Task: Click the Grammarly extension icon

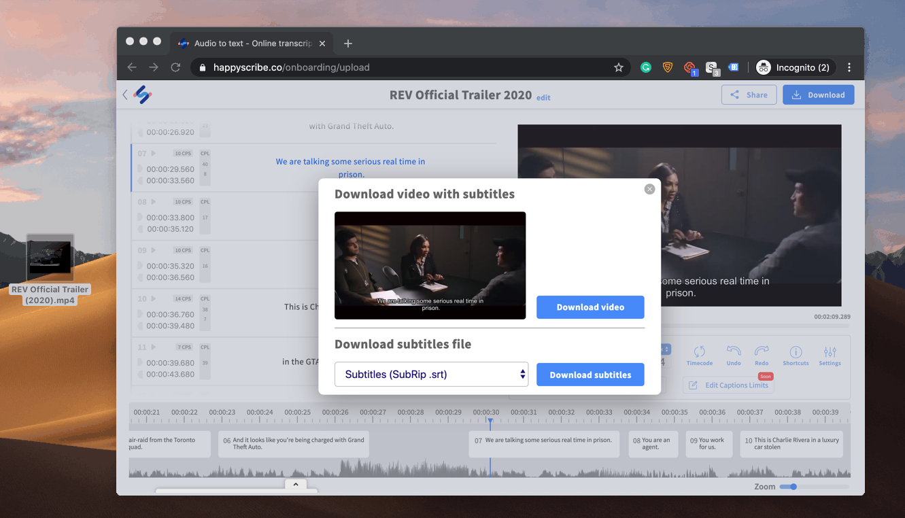Action: [646, 67]
